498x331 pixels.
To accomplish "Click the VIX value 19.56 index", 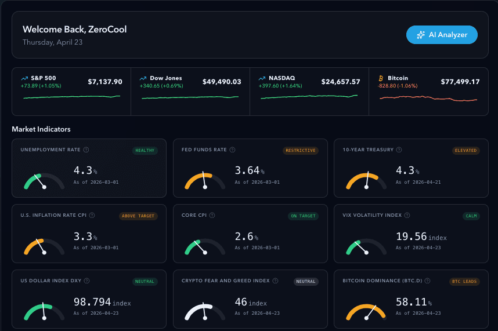I will [421, 237].
